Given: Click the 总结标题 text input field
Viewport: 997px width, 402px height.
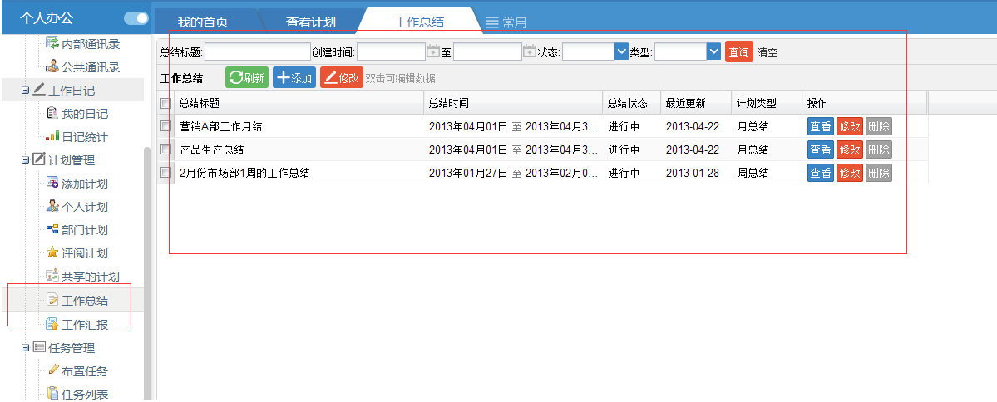Looking at the screenshot, I should (x=257, y=52).
